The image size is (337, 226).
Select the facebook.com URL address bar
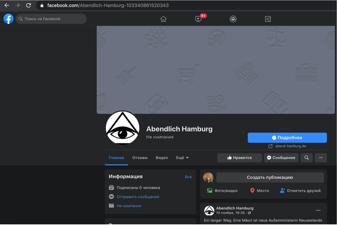108,5
